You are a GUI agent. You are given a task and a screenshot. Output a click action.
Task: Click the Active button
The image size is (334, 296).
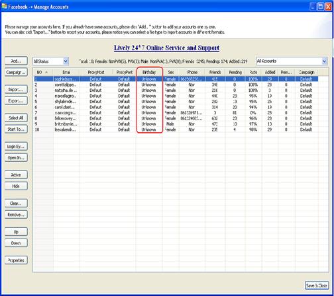coord(17,175)
